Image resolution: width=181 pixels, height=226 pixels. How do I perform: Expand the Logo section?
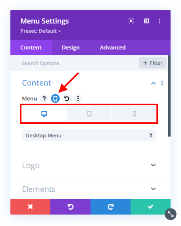point(89,165)
